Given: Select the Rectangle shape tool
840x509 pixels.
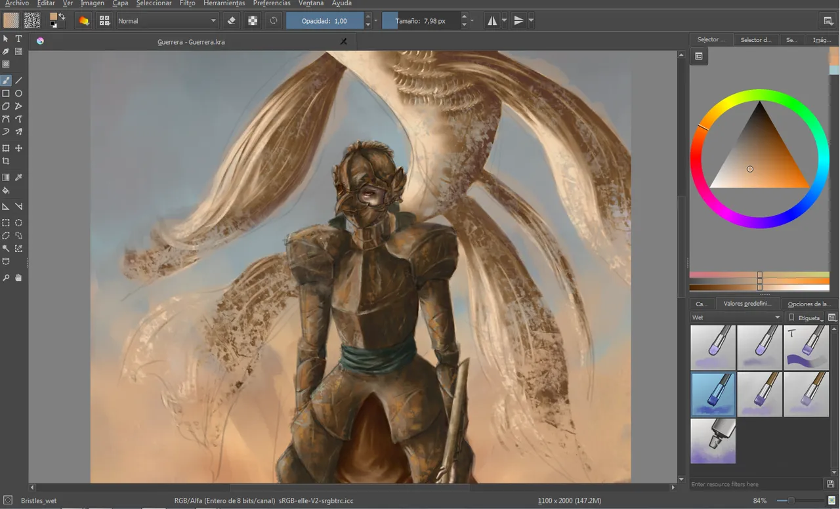Looking at the screenshot, I should coord(6,94).
